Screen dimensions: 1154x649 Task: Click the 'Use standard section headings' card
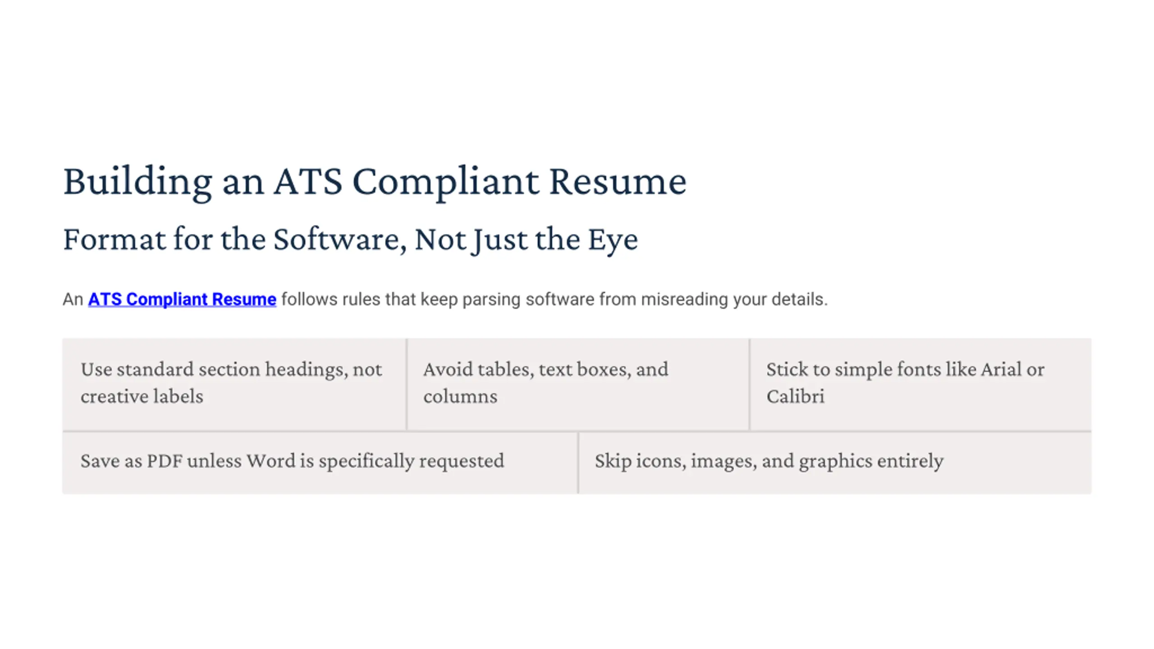(x=234, y=384)
